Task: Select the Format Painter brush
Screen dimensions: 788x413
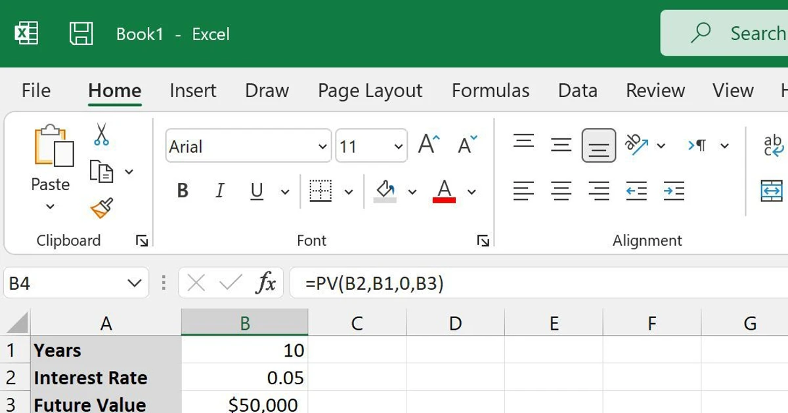Action: (101, 208)
